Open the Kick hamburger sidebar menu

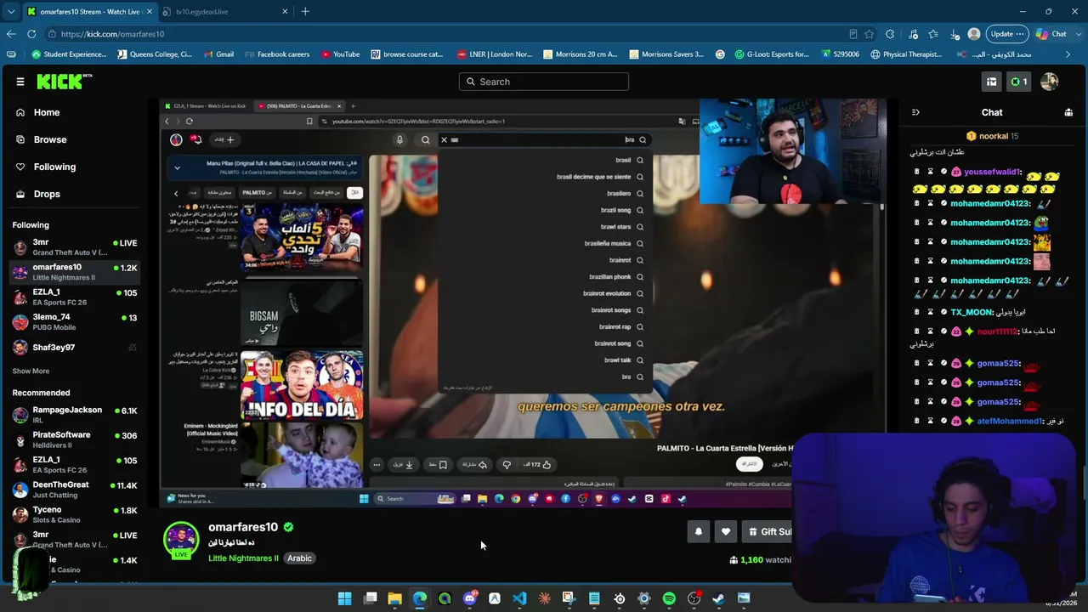click(x=20, y=82)
